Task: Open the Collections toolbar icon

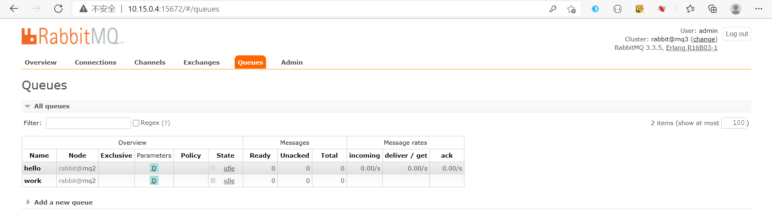Action: [x=712, y=9]
